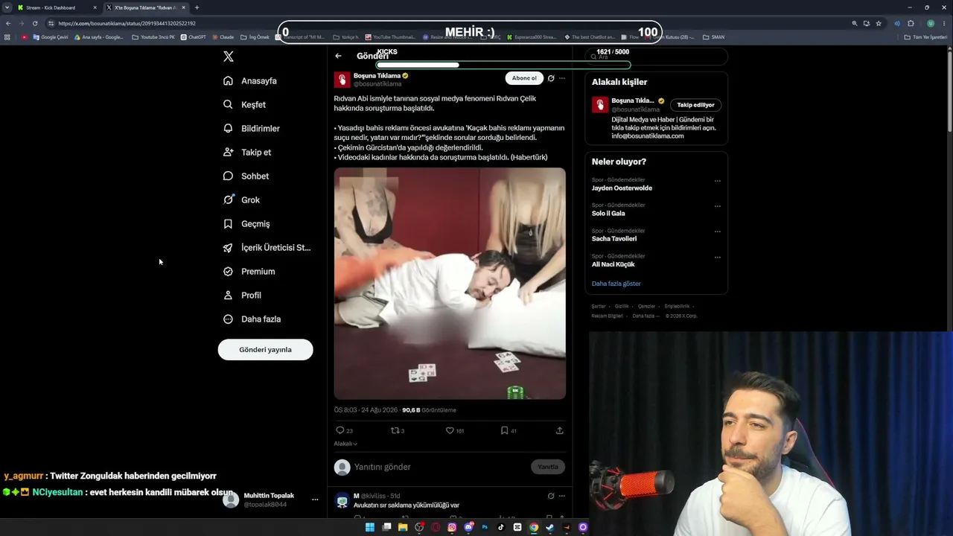Open the Reklam Bilgileri footer link
The width and height of the screenshot is (953, 536).
click(x=608, y=316)
